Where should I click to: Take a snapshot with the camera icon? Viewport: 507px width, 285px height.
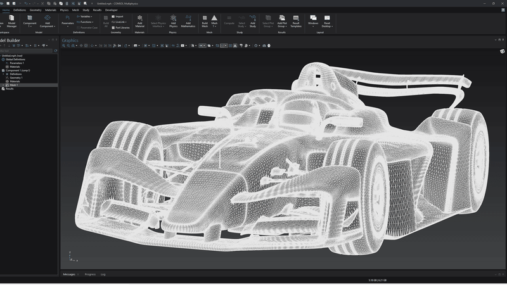(x=264, y=46)
